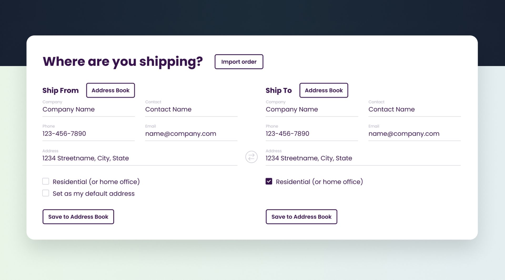Save Ship From address to Address Book
Screen dimensions: 505x280
pos(78,217)
